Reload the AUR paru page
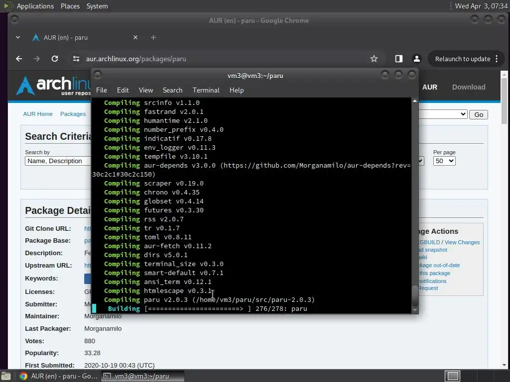510x382 pixels. pos(55,59)
